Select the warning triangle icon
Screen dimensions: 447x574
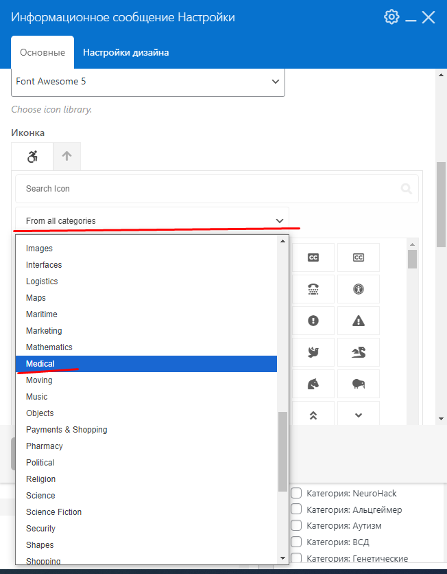pyautogui.click(x=358, y=321)
